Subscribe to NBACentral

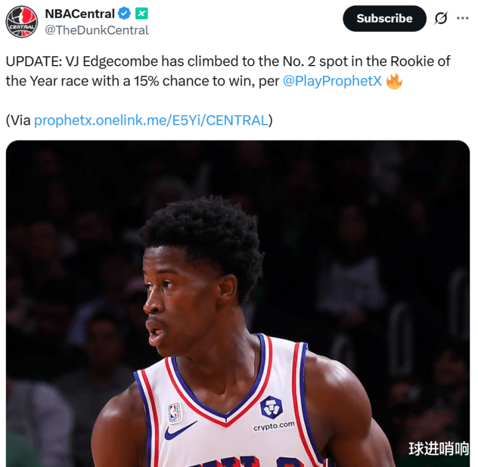pyautogui.click(x=384, y=19)
